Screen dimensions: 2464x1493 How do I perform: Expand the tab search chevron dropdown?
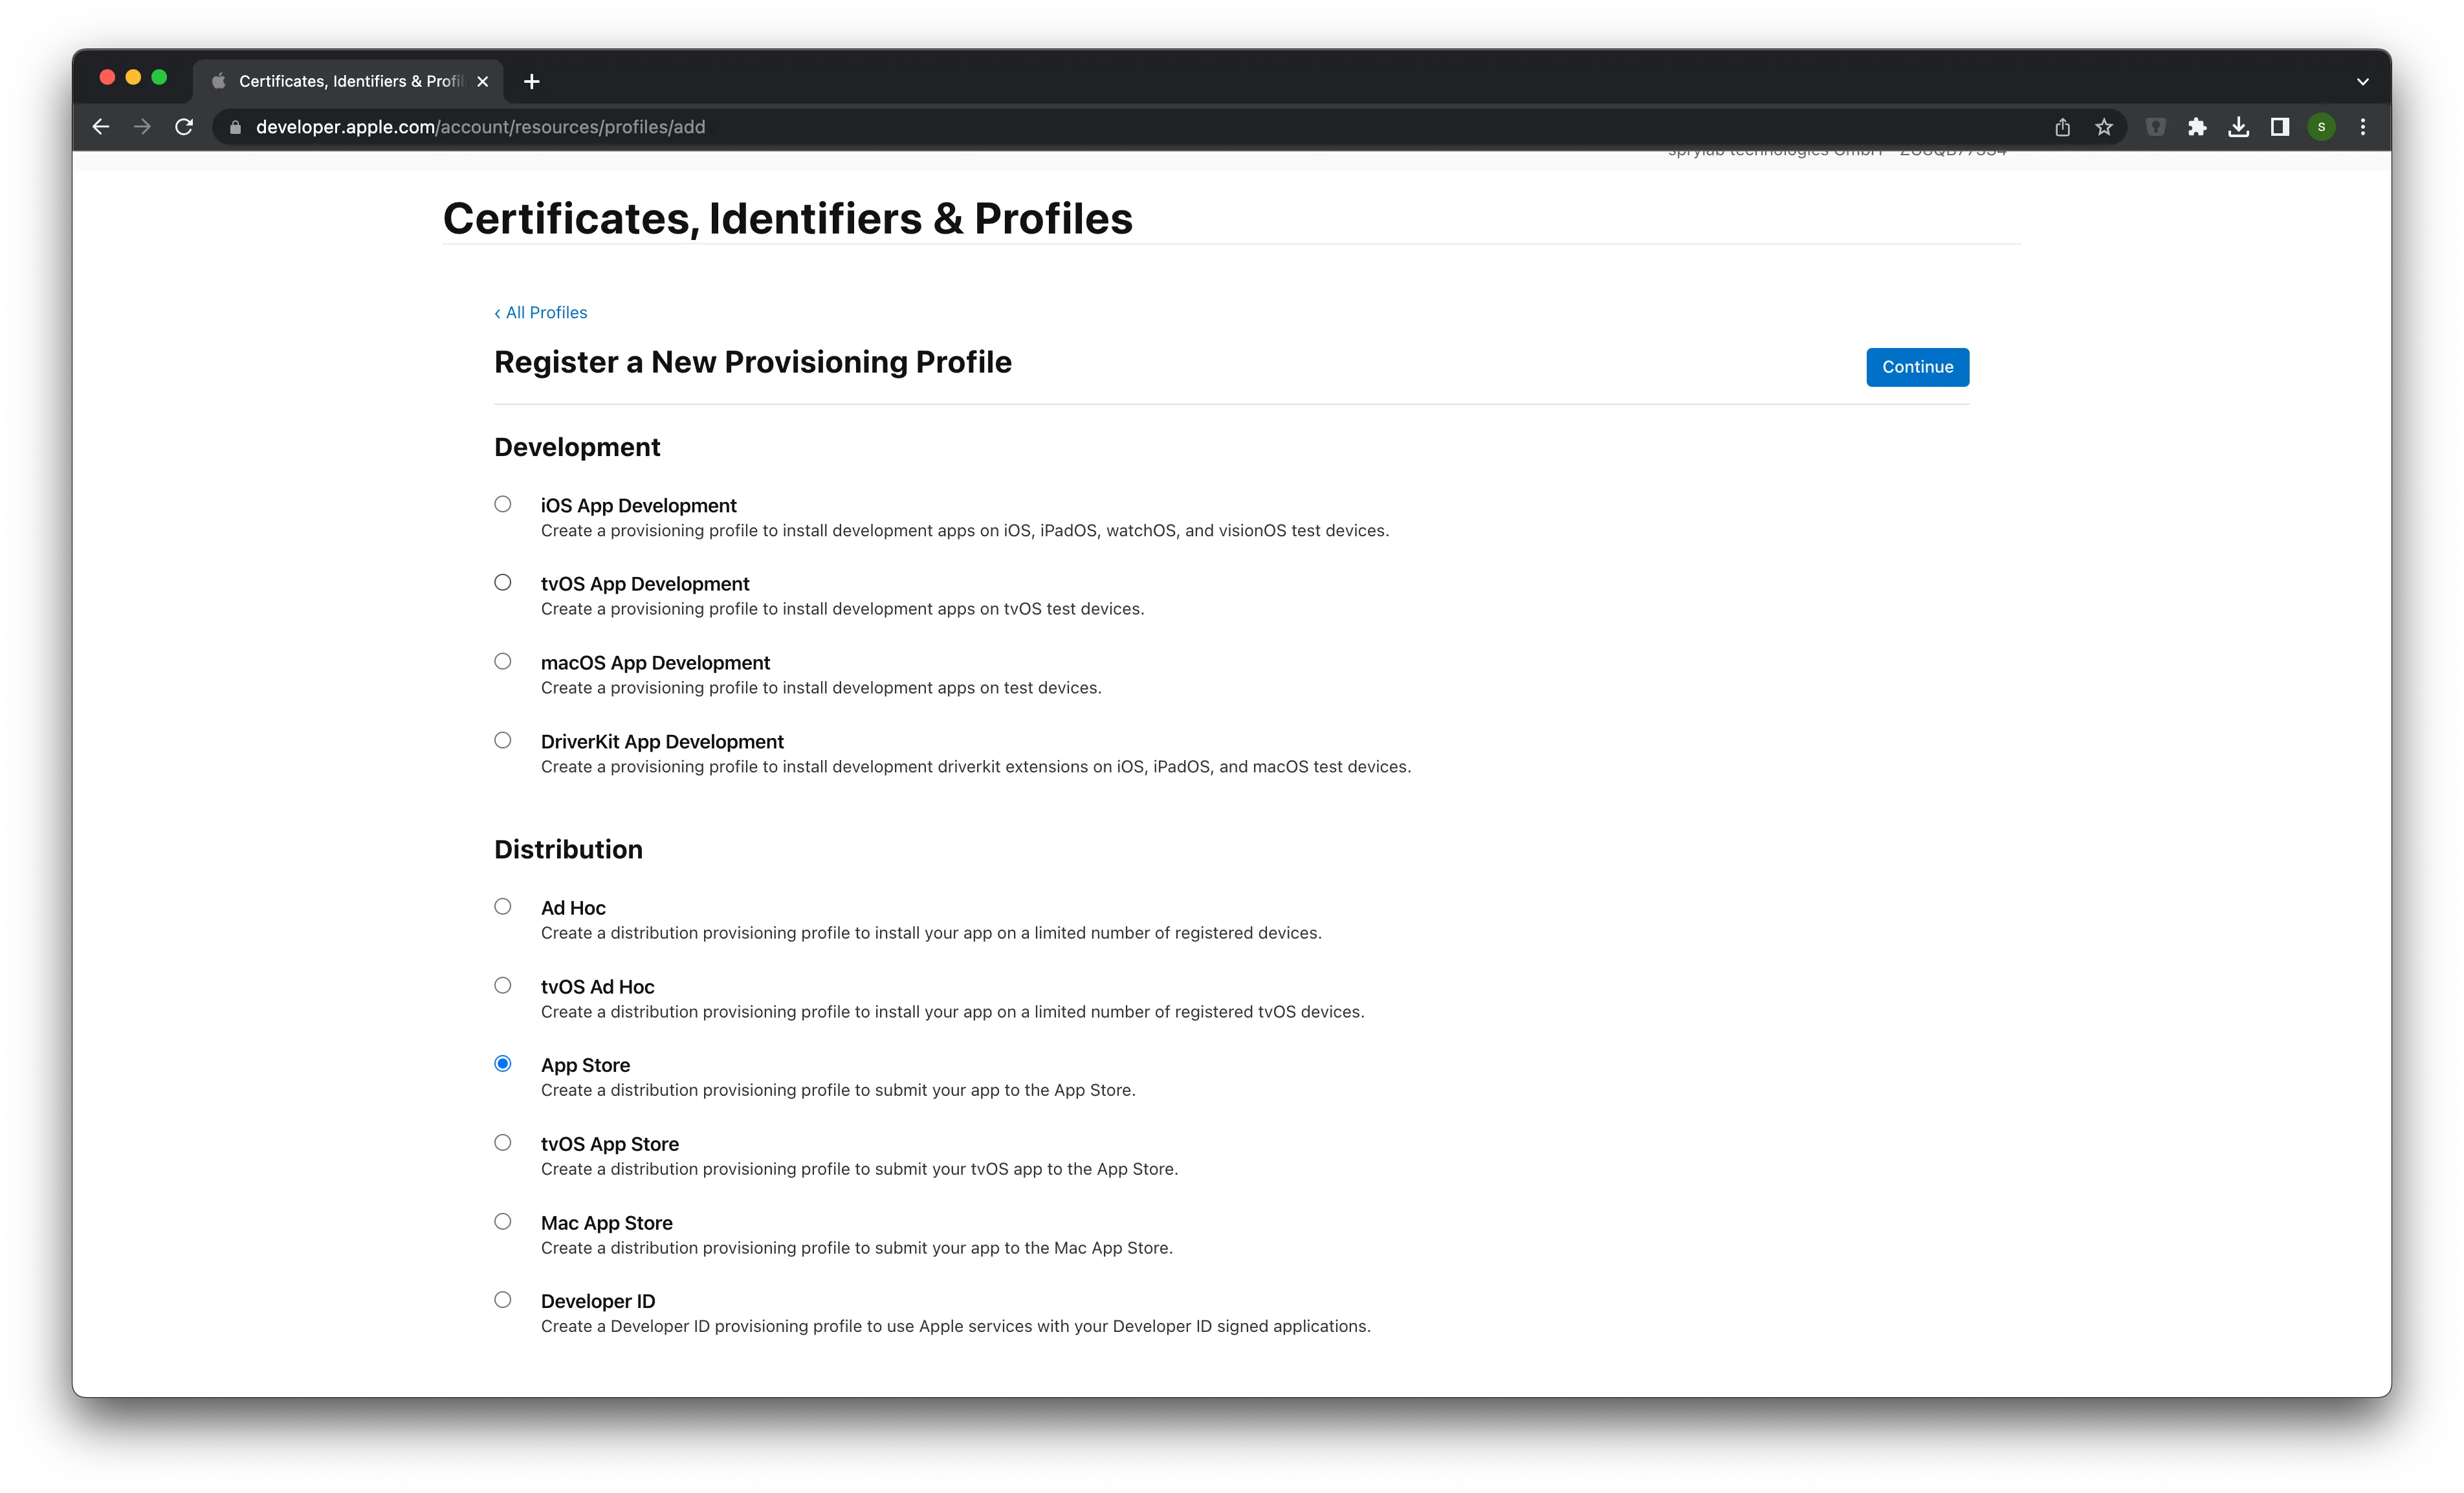[2363, 81]
